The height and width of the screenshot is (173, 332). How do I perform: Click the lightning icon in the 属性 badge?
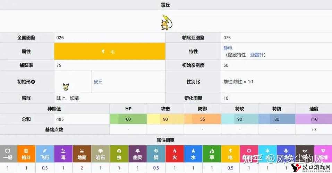click(103, 51)
